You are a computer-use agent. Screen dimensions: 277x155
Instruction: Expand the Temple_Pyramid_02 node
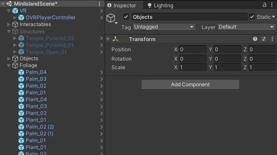(x=15, y=38)
